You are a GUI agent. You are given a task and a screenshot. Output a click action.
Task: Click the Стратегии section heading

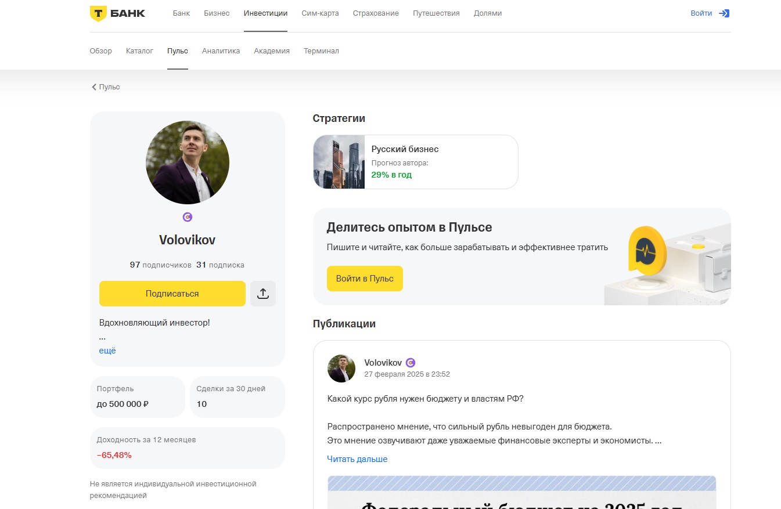[339, 118]
